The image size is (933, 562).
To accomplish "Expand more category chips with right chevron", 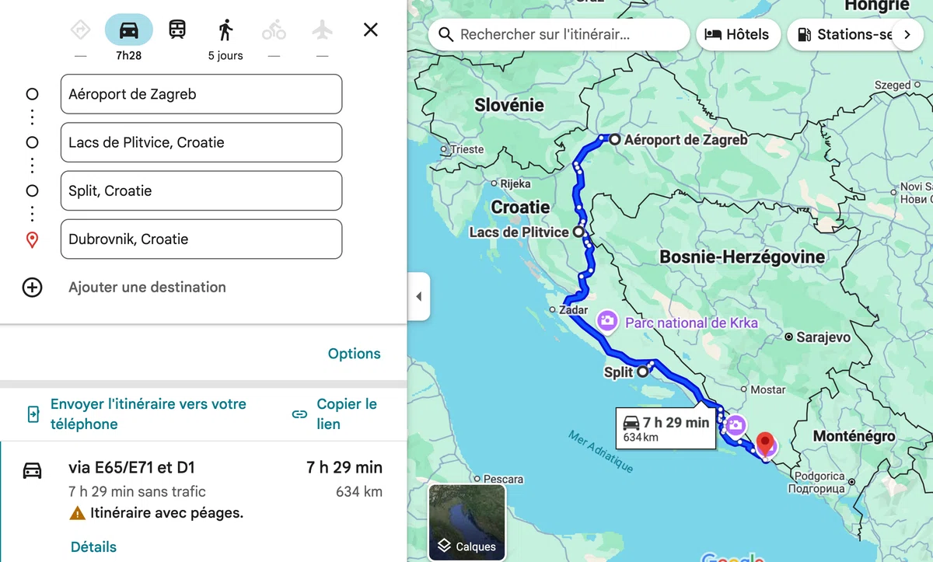I will pos(907,35).
